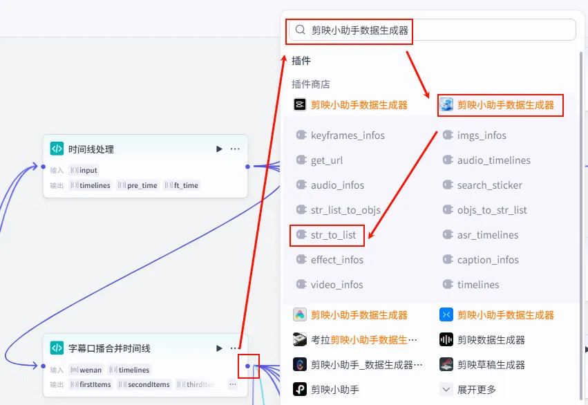The width and height of the screenshot is (588, 405).
Task: Click the firstItems output tag
Action: (x=91, y=384)
